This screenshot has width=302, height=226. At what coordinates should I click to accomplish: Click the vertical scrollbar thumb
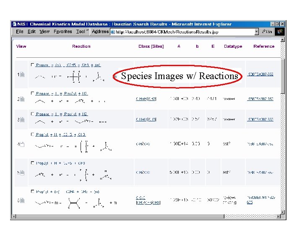pos(283,76)
